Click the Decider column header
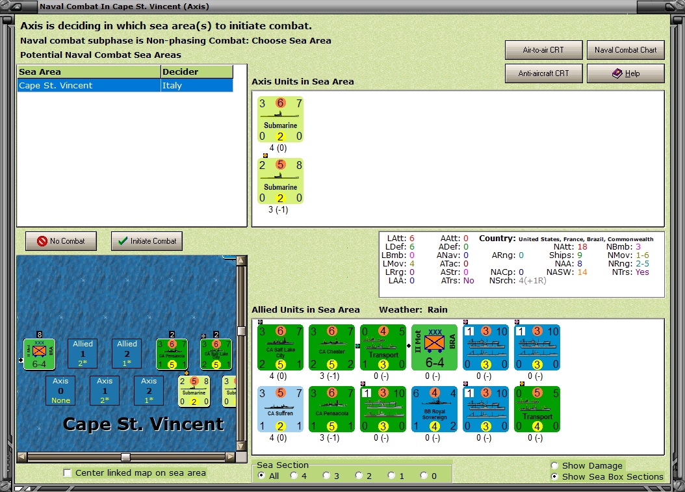This screenshot has height=492, width=685. pos(196,71)
